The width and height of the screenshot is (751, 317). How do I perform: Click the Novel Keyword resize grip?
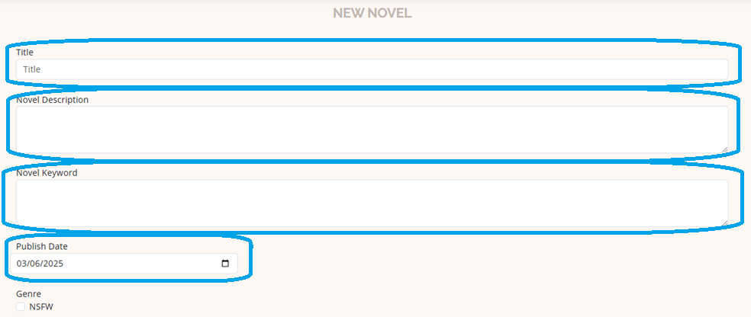724,223
